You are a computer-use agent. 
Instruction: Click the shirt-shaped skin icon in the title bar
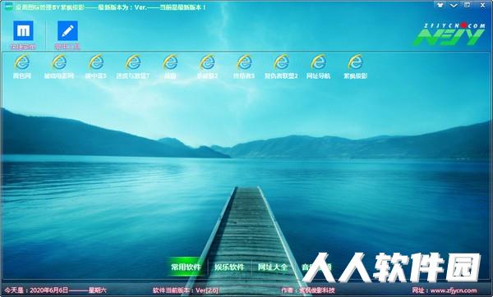[440, 5]
